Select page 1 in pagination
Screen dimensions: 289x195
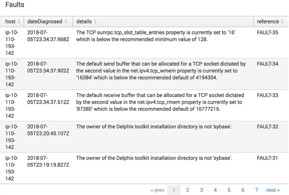(174, 190)
